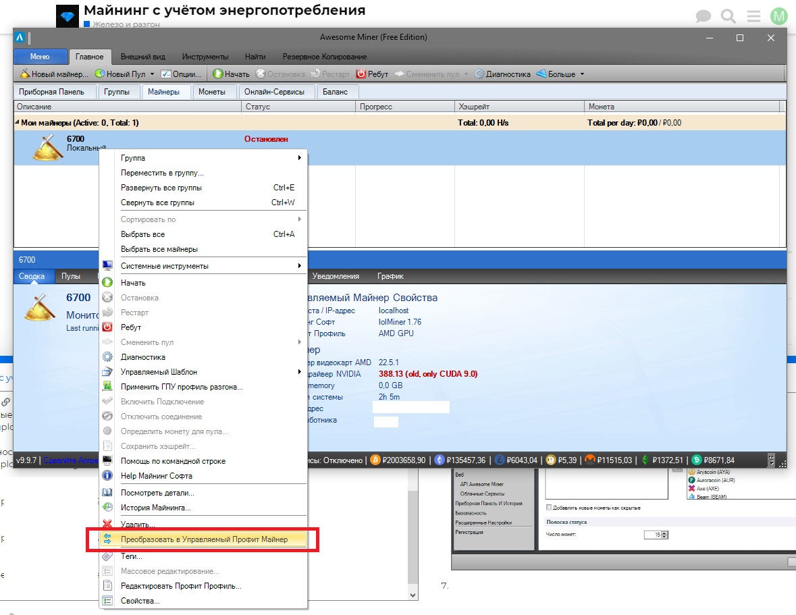Select Удалить red X in context menu

pos(107,524)
